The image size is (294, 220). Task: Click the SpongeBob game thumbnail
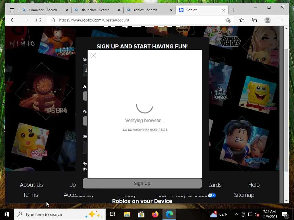[x=258, y=95]
